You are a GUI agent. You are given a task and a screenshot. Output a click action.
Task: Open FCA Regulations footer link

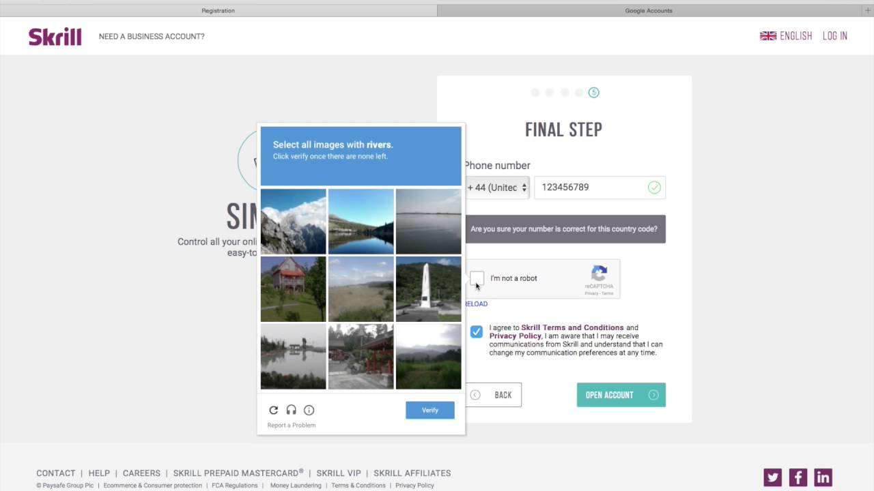point(234,486)
